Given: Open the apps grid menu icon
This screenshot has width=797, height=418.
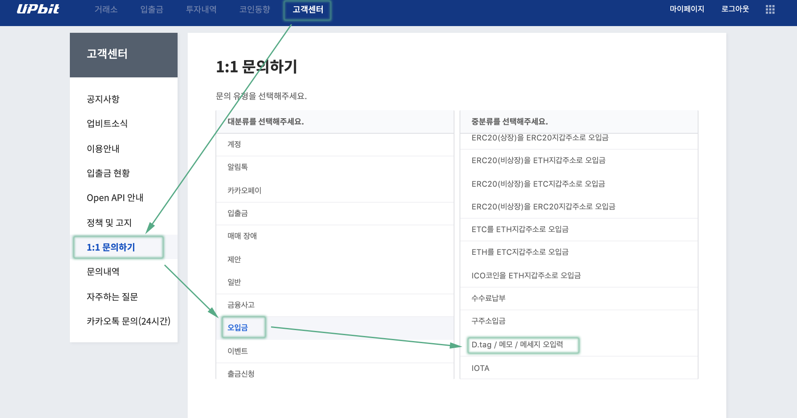Looking at the screenshot, I should click(x=770, y=9).
